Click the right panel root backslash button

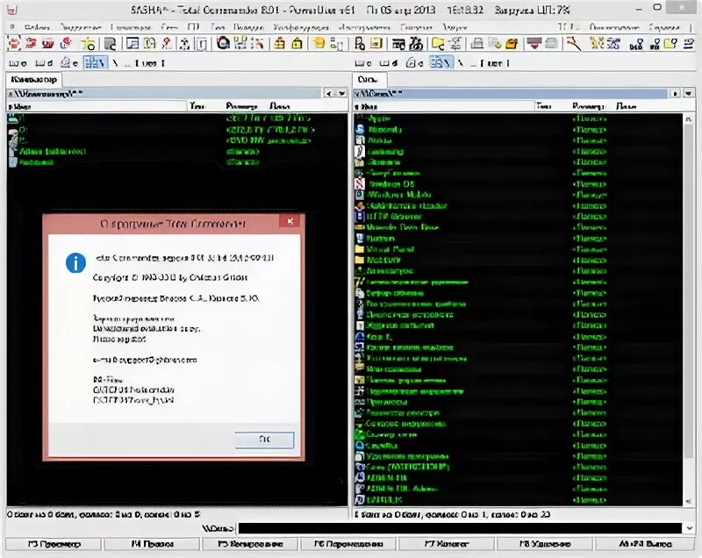[460, 63]
